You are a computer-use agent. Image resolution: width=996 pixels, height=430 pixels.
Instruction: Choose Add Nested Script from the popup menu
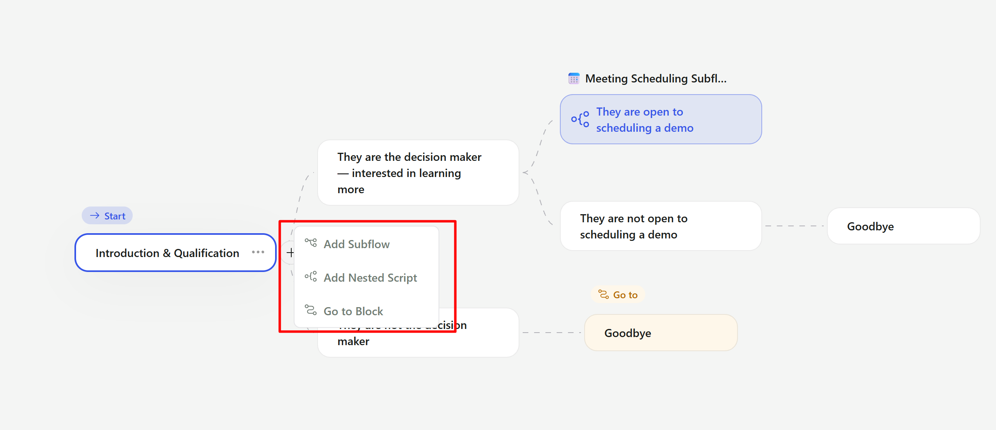coord(367,278)
